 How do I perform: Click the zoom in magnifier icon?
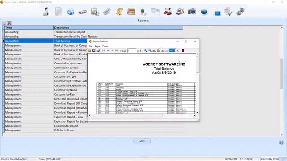145,51
